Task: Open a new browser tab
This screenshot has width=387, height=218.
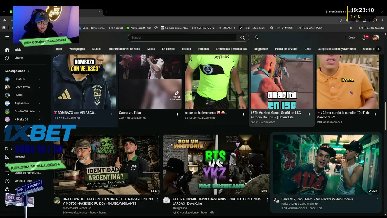Action: click(x=107, y=12)
